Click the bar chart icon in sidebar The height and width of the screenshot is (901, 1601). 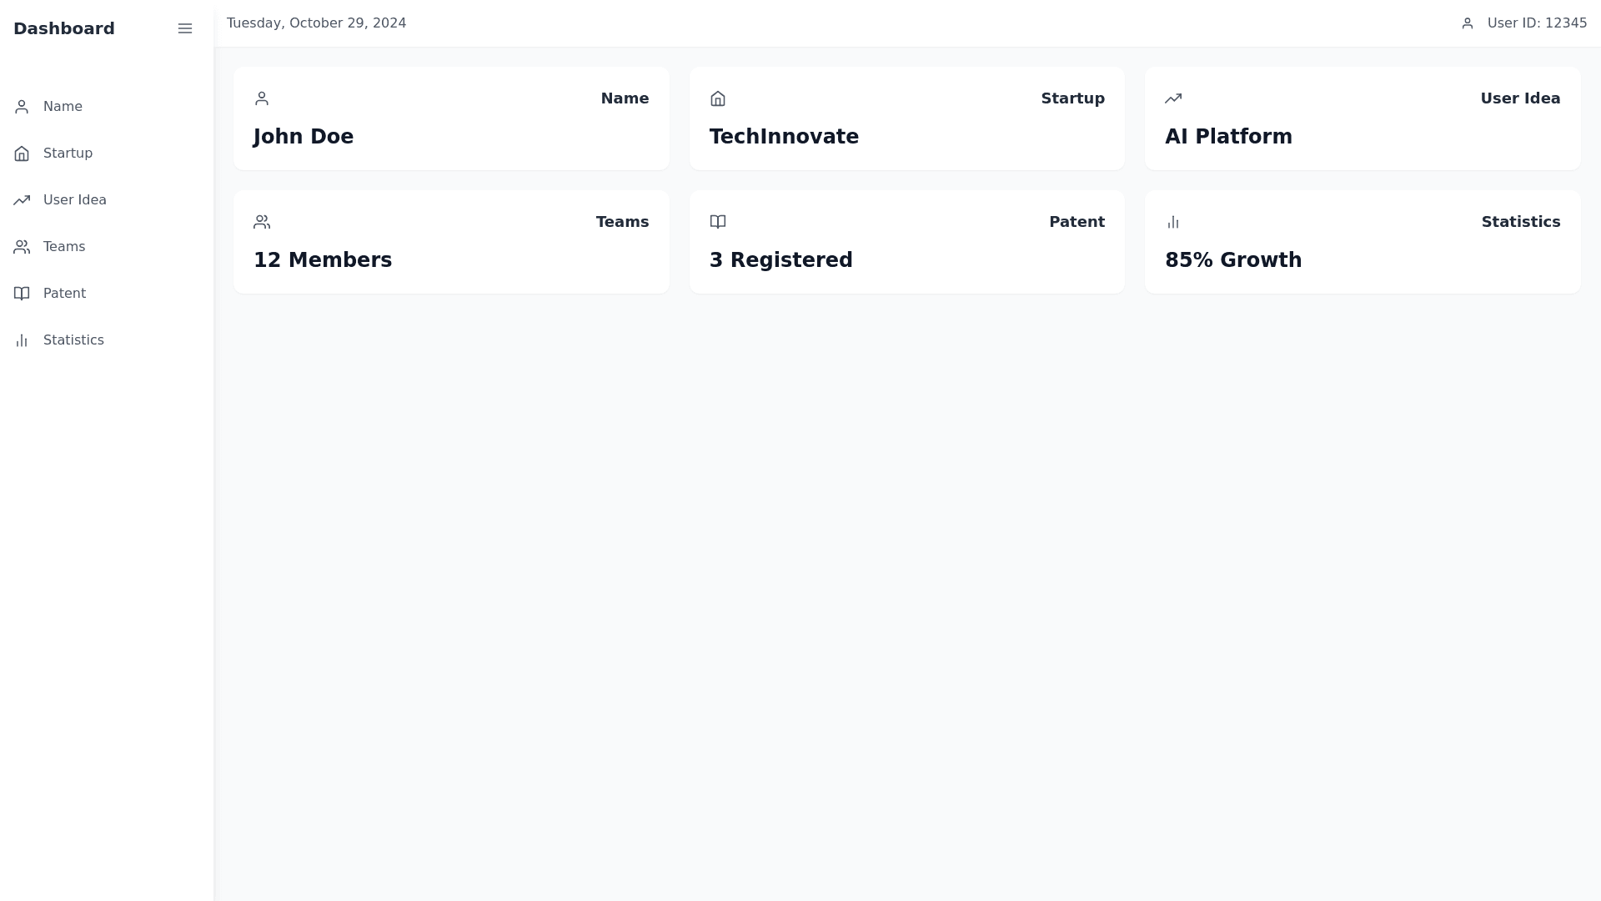[x=22, y=340]
